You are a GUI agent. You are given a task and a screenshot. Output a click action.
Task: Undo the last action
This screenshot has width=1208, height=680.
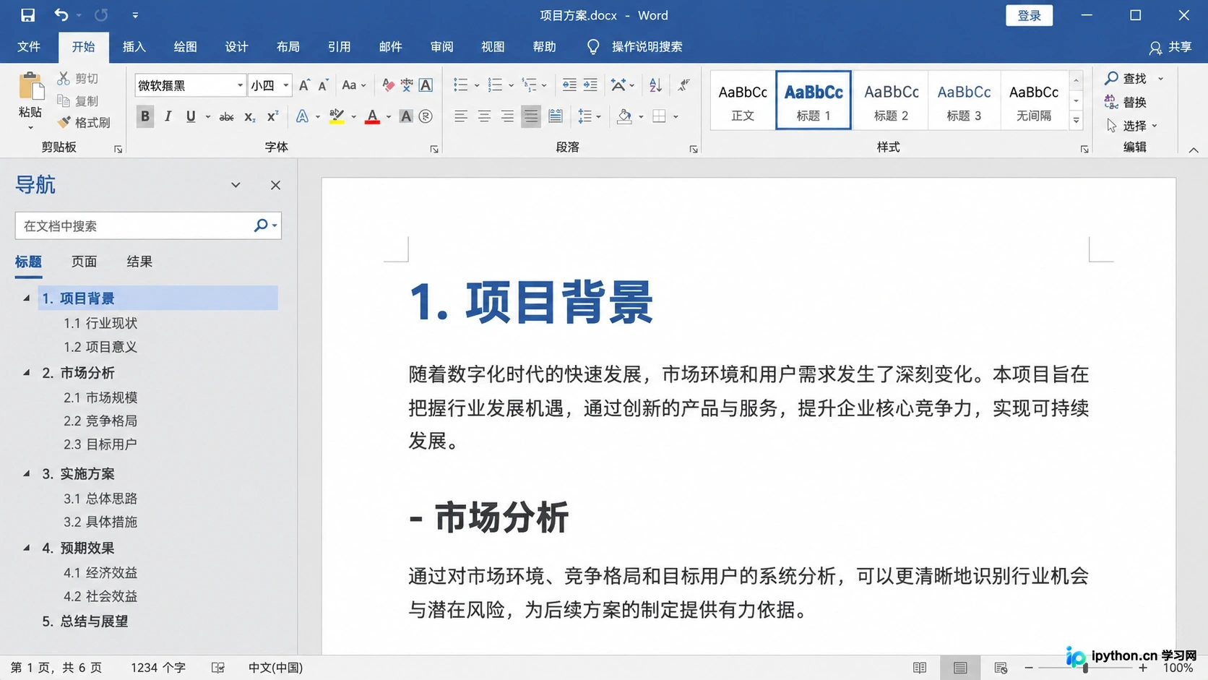(x=61, y=15)
